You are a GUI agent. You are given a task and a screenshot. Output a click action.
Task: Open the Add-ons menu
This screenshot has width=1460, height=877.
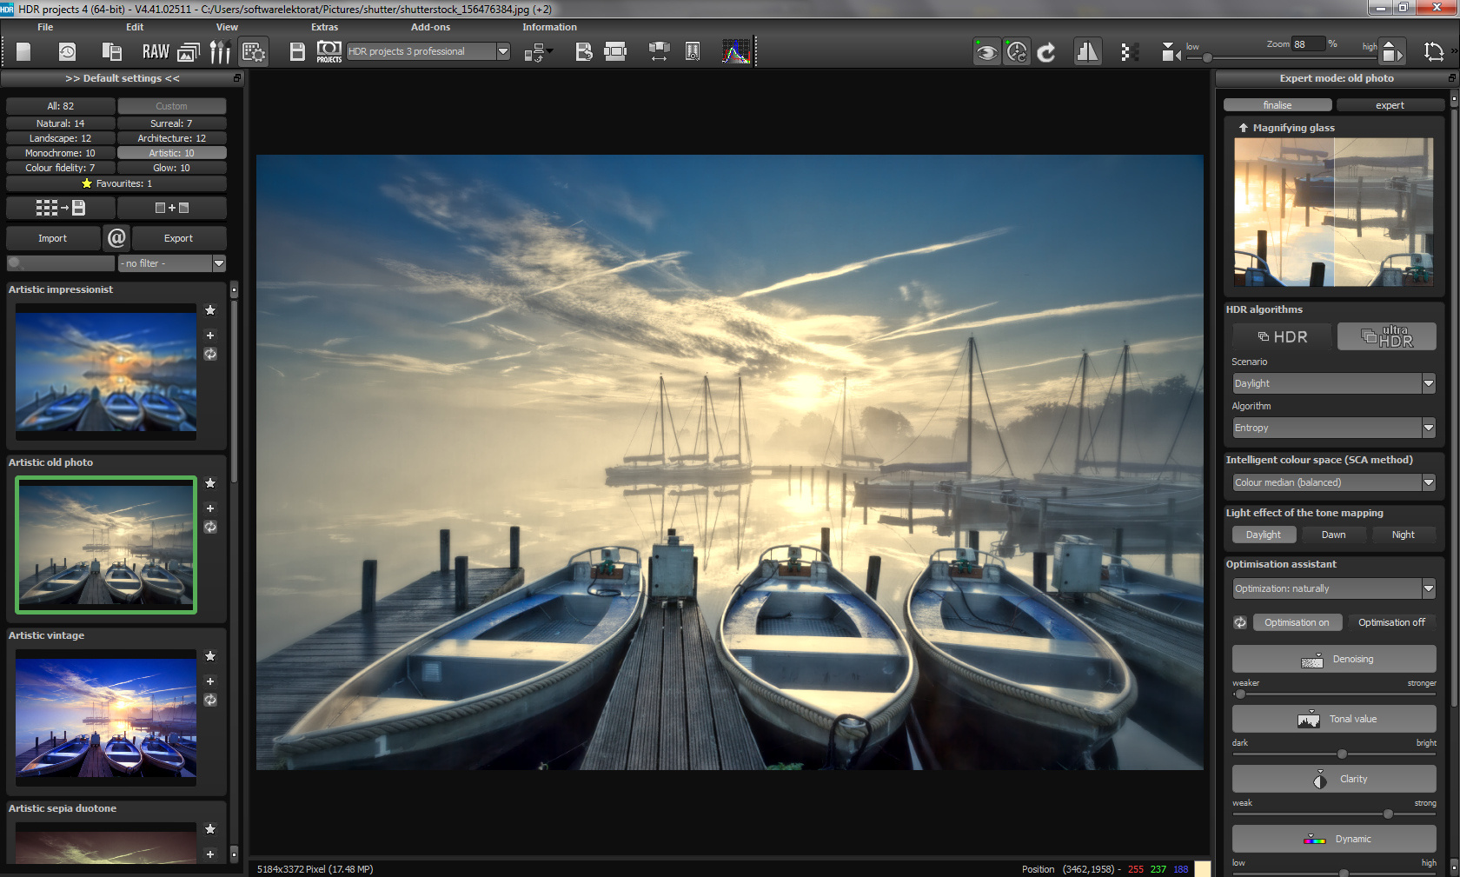click(x=431, y=27)
